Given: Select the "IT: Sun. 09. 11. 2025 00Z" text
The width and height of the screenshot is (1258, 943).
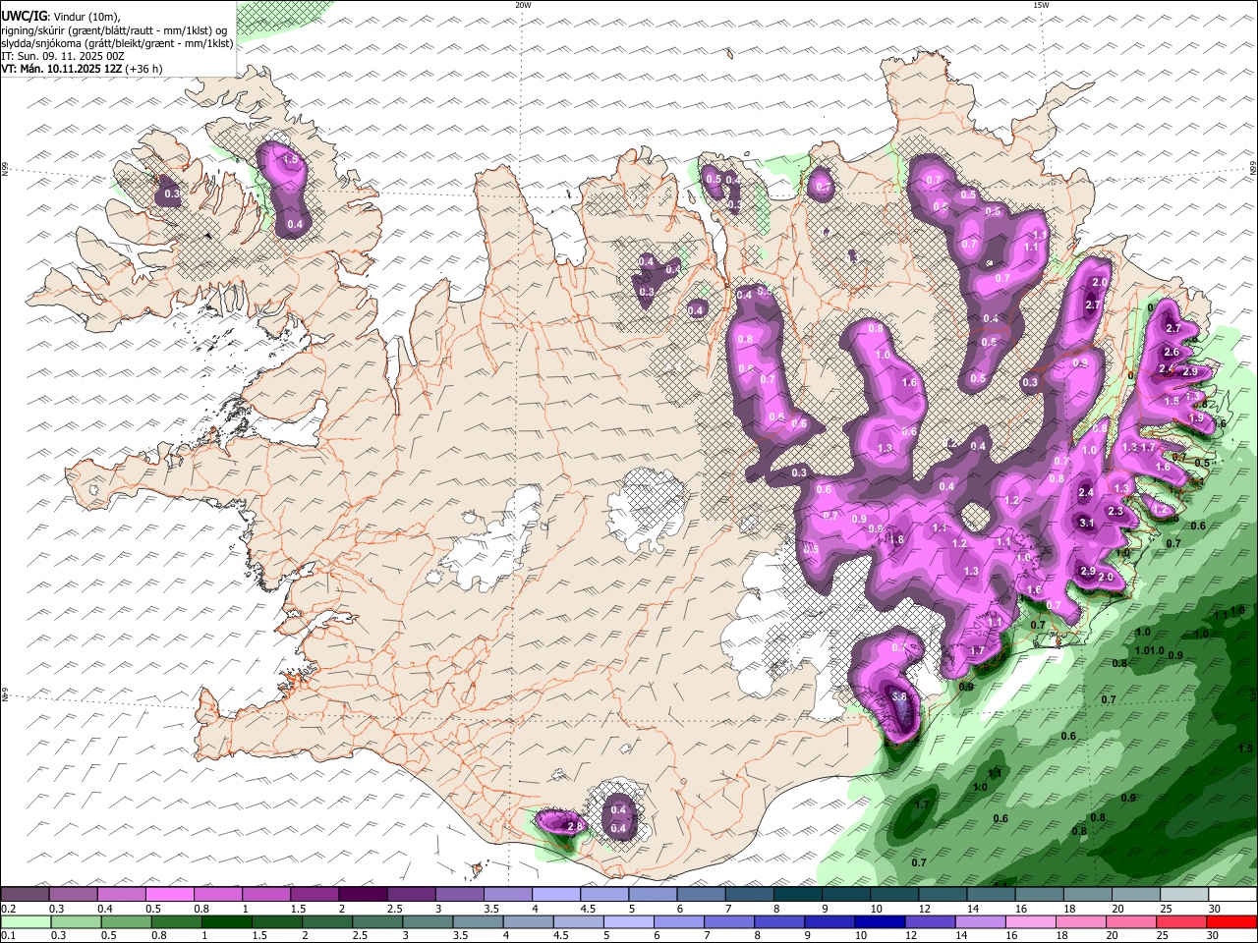Looking at the screenshot, I should click(x=63, y=56).
